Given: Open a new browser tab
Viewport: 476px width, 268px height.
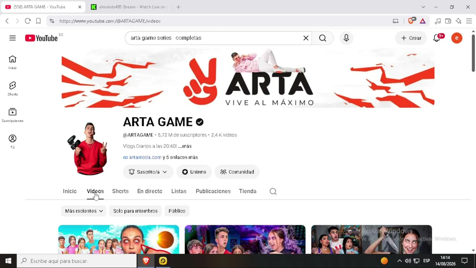Looking at the screenshot, I should (x=178, y=7).
